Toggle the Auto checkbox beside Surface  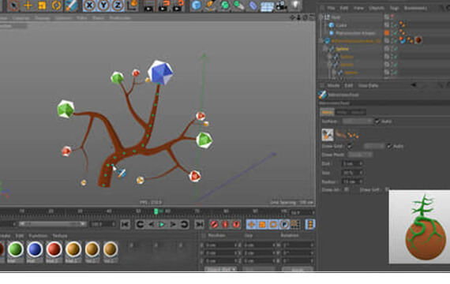pyautogui.click(x=378, y=121)
